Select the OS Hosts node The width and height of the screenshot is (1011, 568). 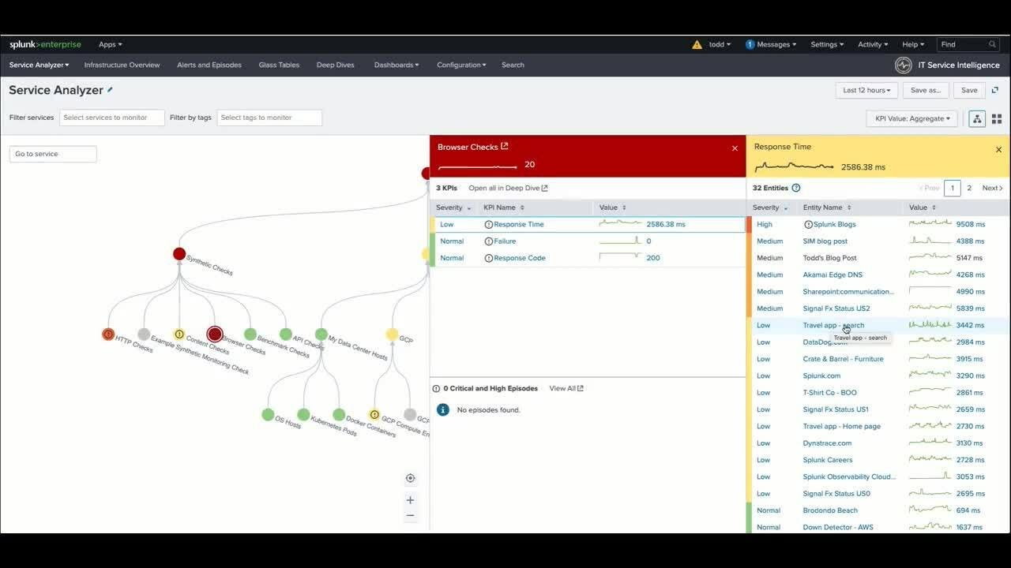pyautogui.click(x=268, y=415)
